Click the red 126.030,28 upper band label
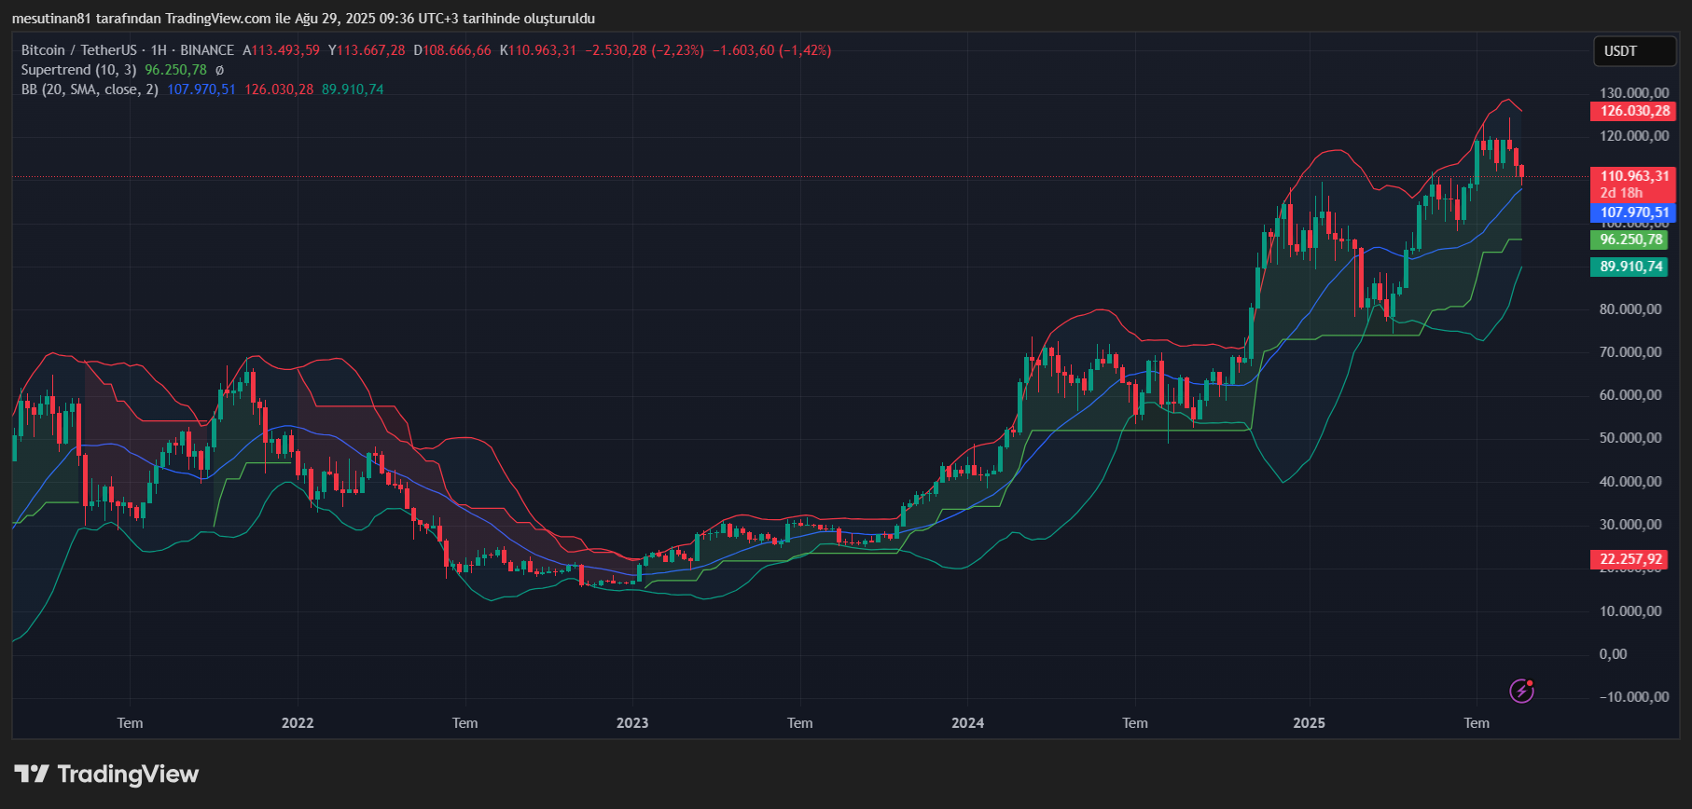Image resolution: width=1692 pixels, height=809 pixels. (x=1634, y=111)
